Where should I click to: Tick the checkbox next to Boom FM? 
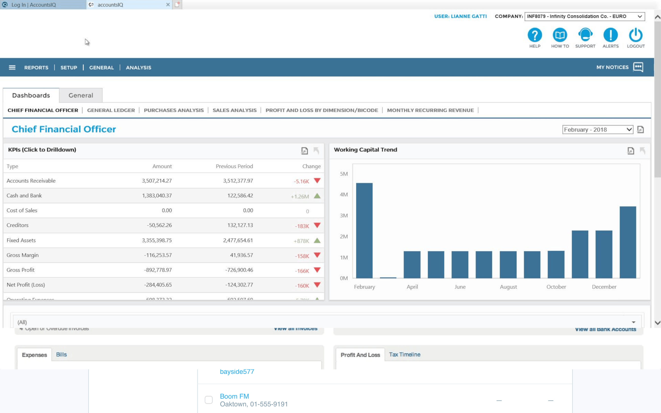208,400
